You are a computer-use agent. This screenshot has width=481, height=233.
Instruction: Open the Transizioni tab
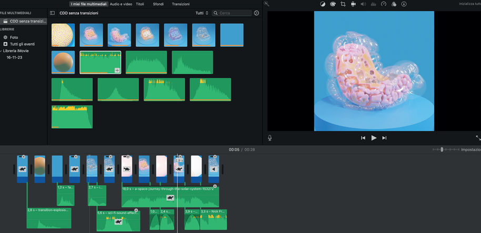[181, 4]
